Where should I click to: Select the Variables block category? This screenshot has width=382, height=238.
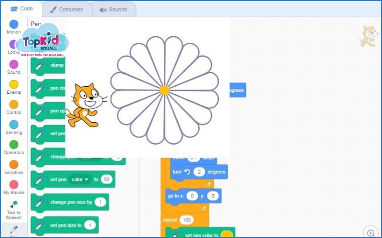point(14,168)
